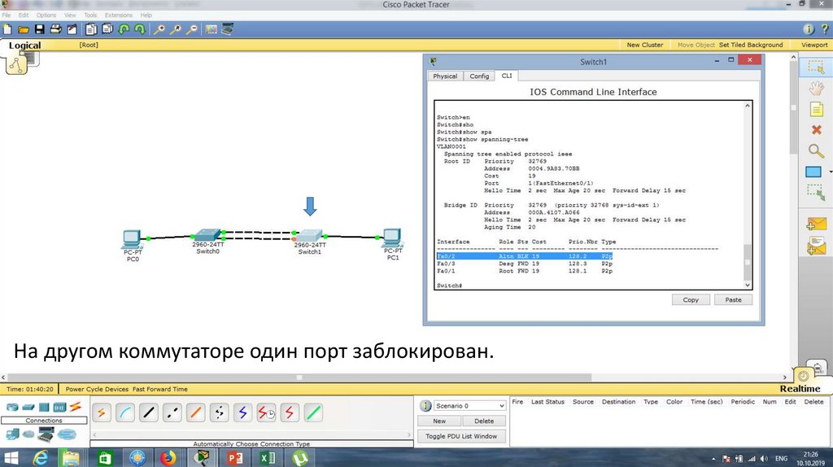This screenshot has height=467, width=833.
Task: Activate the Inspect magnifier tool
Action: click(816, 151)
